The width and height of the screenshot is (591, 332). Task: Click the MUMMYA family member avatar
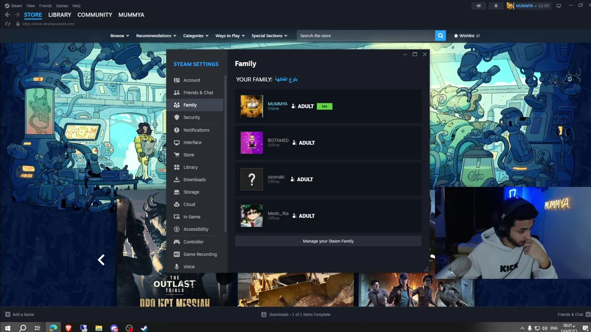[252, 107]
